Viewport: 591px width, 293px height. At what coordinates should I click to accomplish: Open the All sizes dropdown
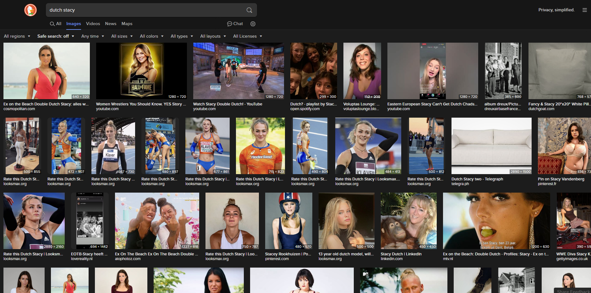pyautogui.click(x=122, y=36)
